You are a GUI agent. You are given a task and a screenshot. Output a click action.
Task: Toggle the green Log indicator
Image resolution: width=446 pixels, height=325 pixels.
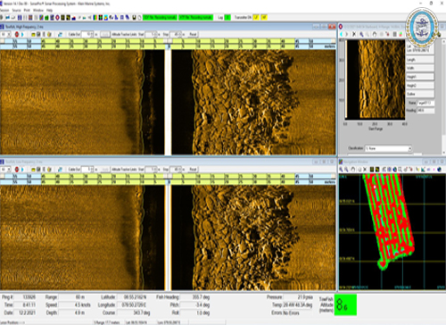tap(227, 18)
